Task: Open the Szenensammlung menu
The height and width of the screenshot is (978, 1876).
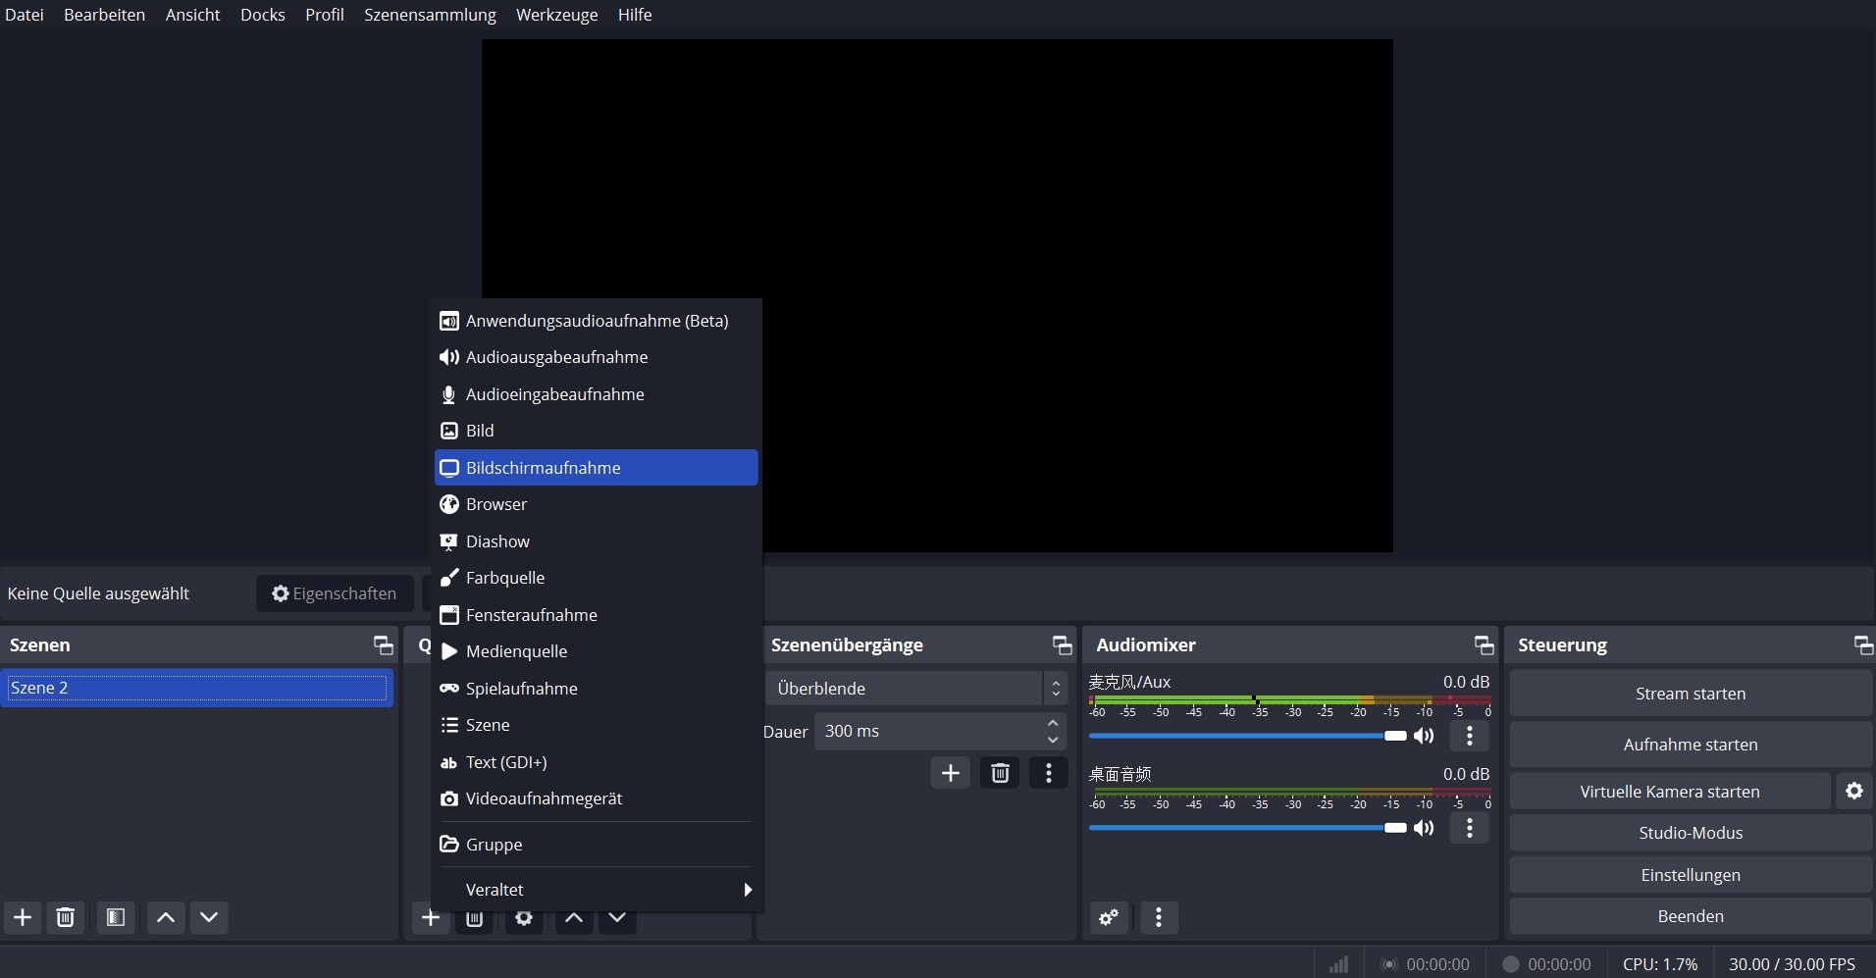Action: 430,15
